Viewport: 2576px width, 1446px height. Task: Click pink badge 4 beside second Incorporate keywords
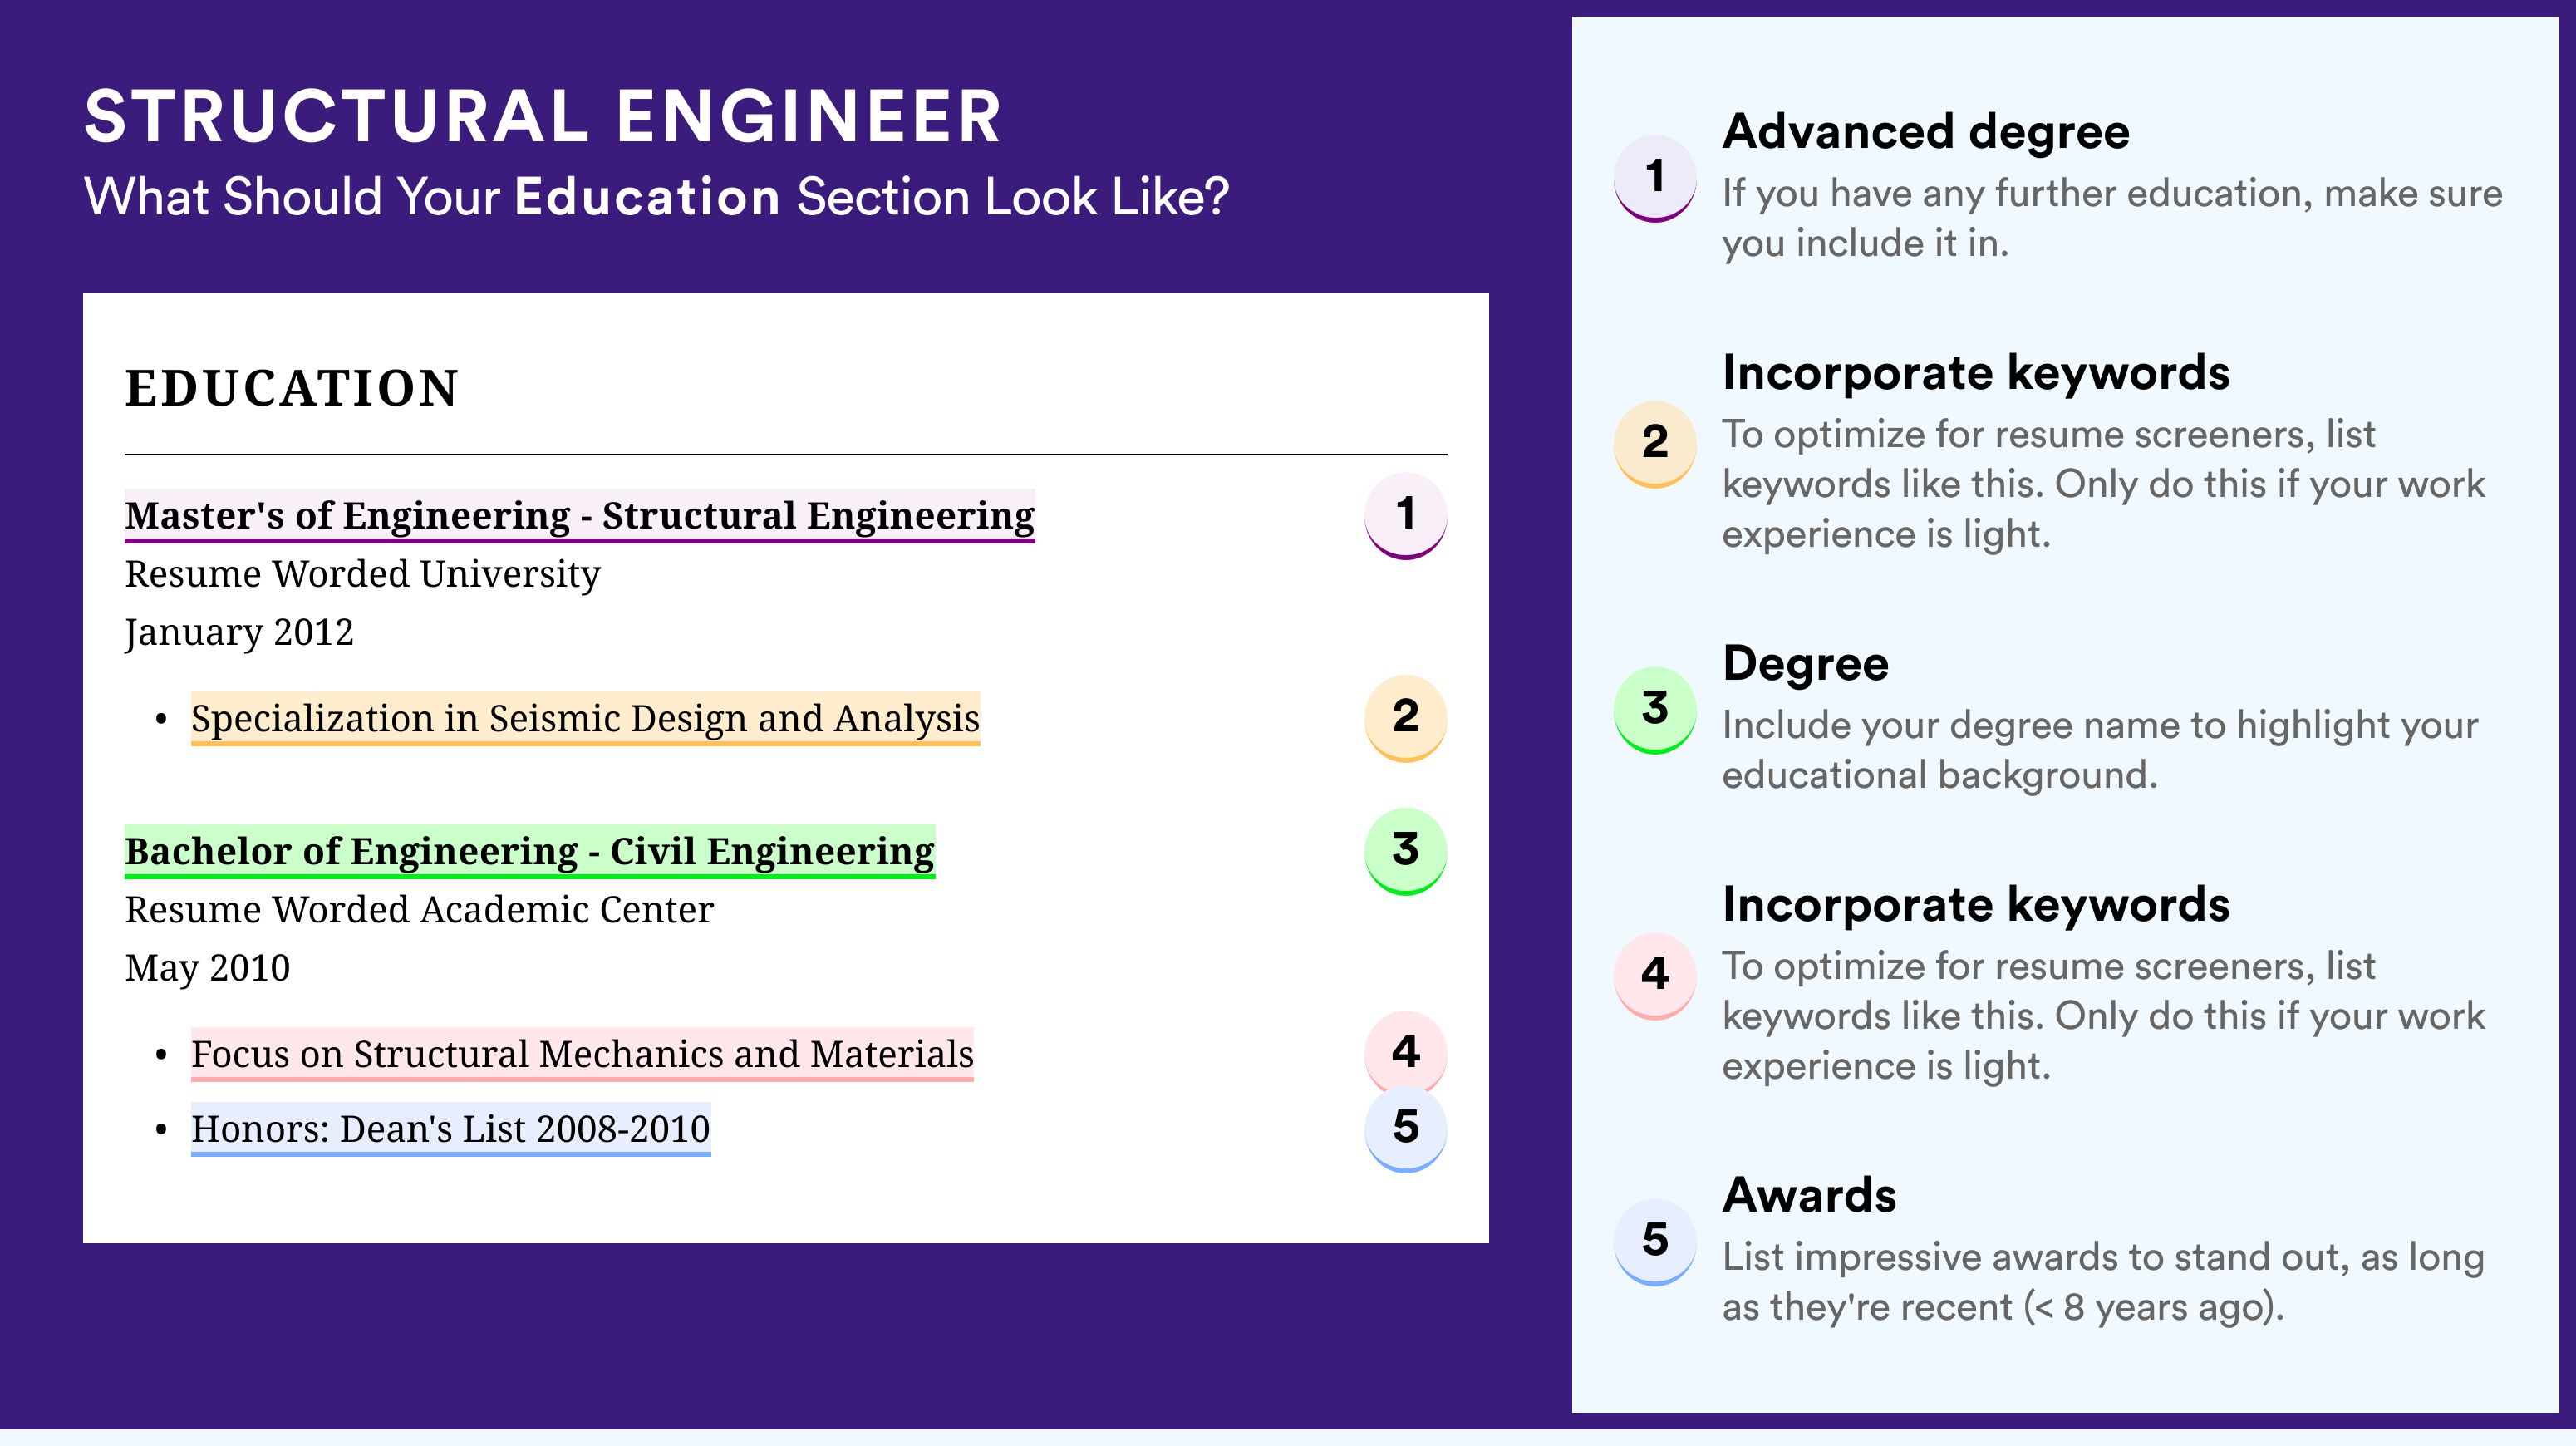point(1654,975)
